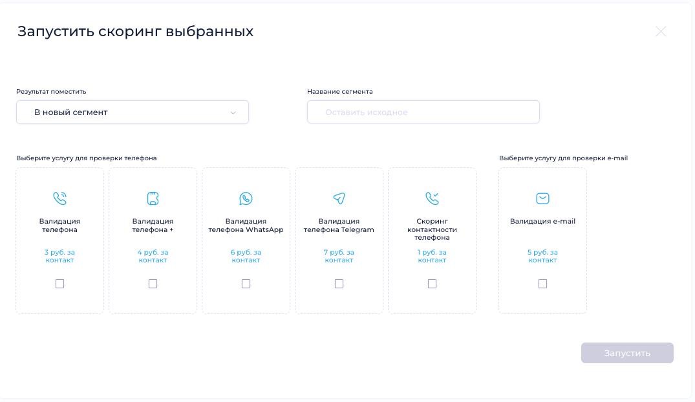Click the Скоринг контактности phone icon
The image size is (695, 402).
(432, 198)
